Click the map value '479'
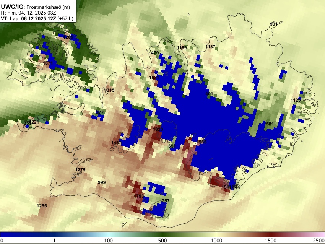The image size is (325, 244). (155, 53)
